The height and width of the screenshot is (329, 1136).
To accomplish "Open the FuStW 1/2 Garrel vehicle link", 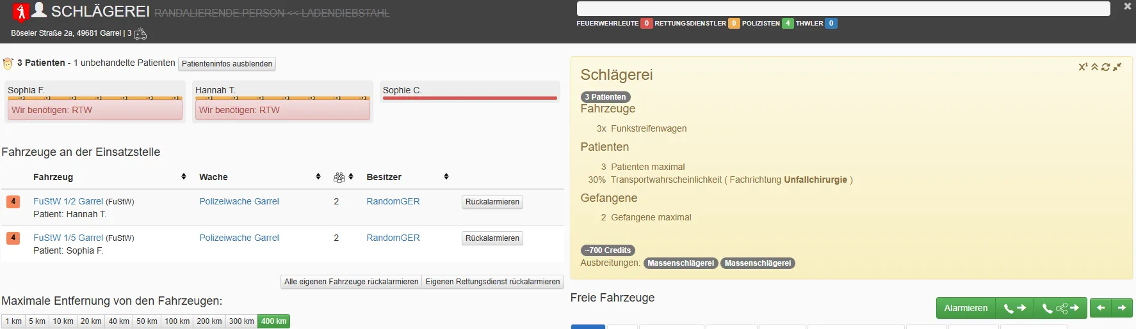I will pyautogui.click(x=68, y=201).
